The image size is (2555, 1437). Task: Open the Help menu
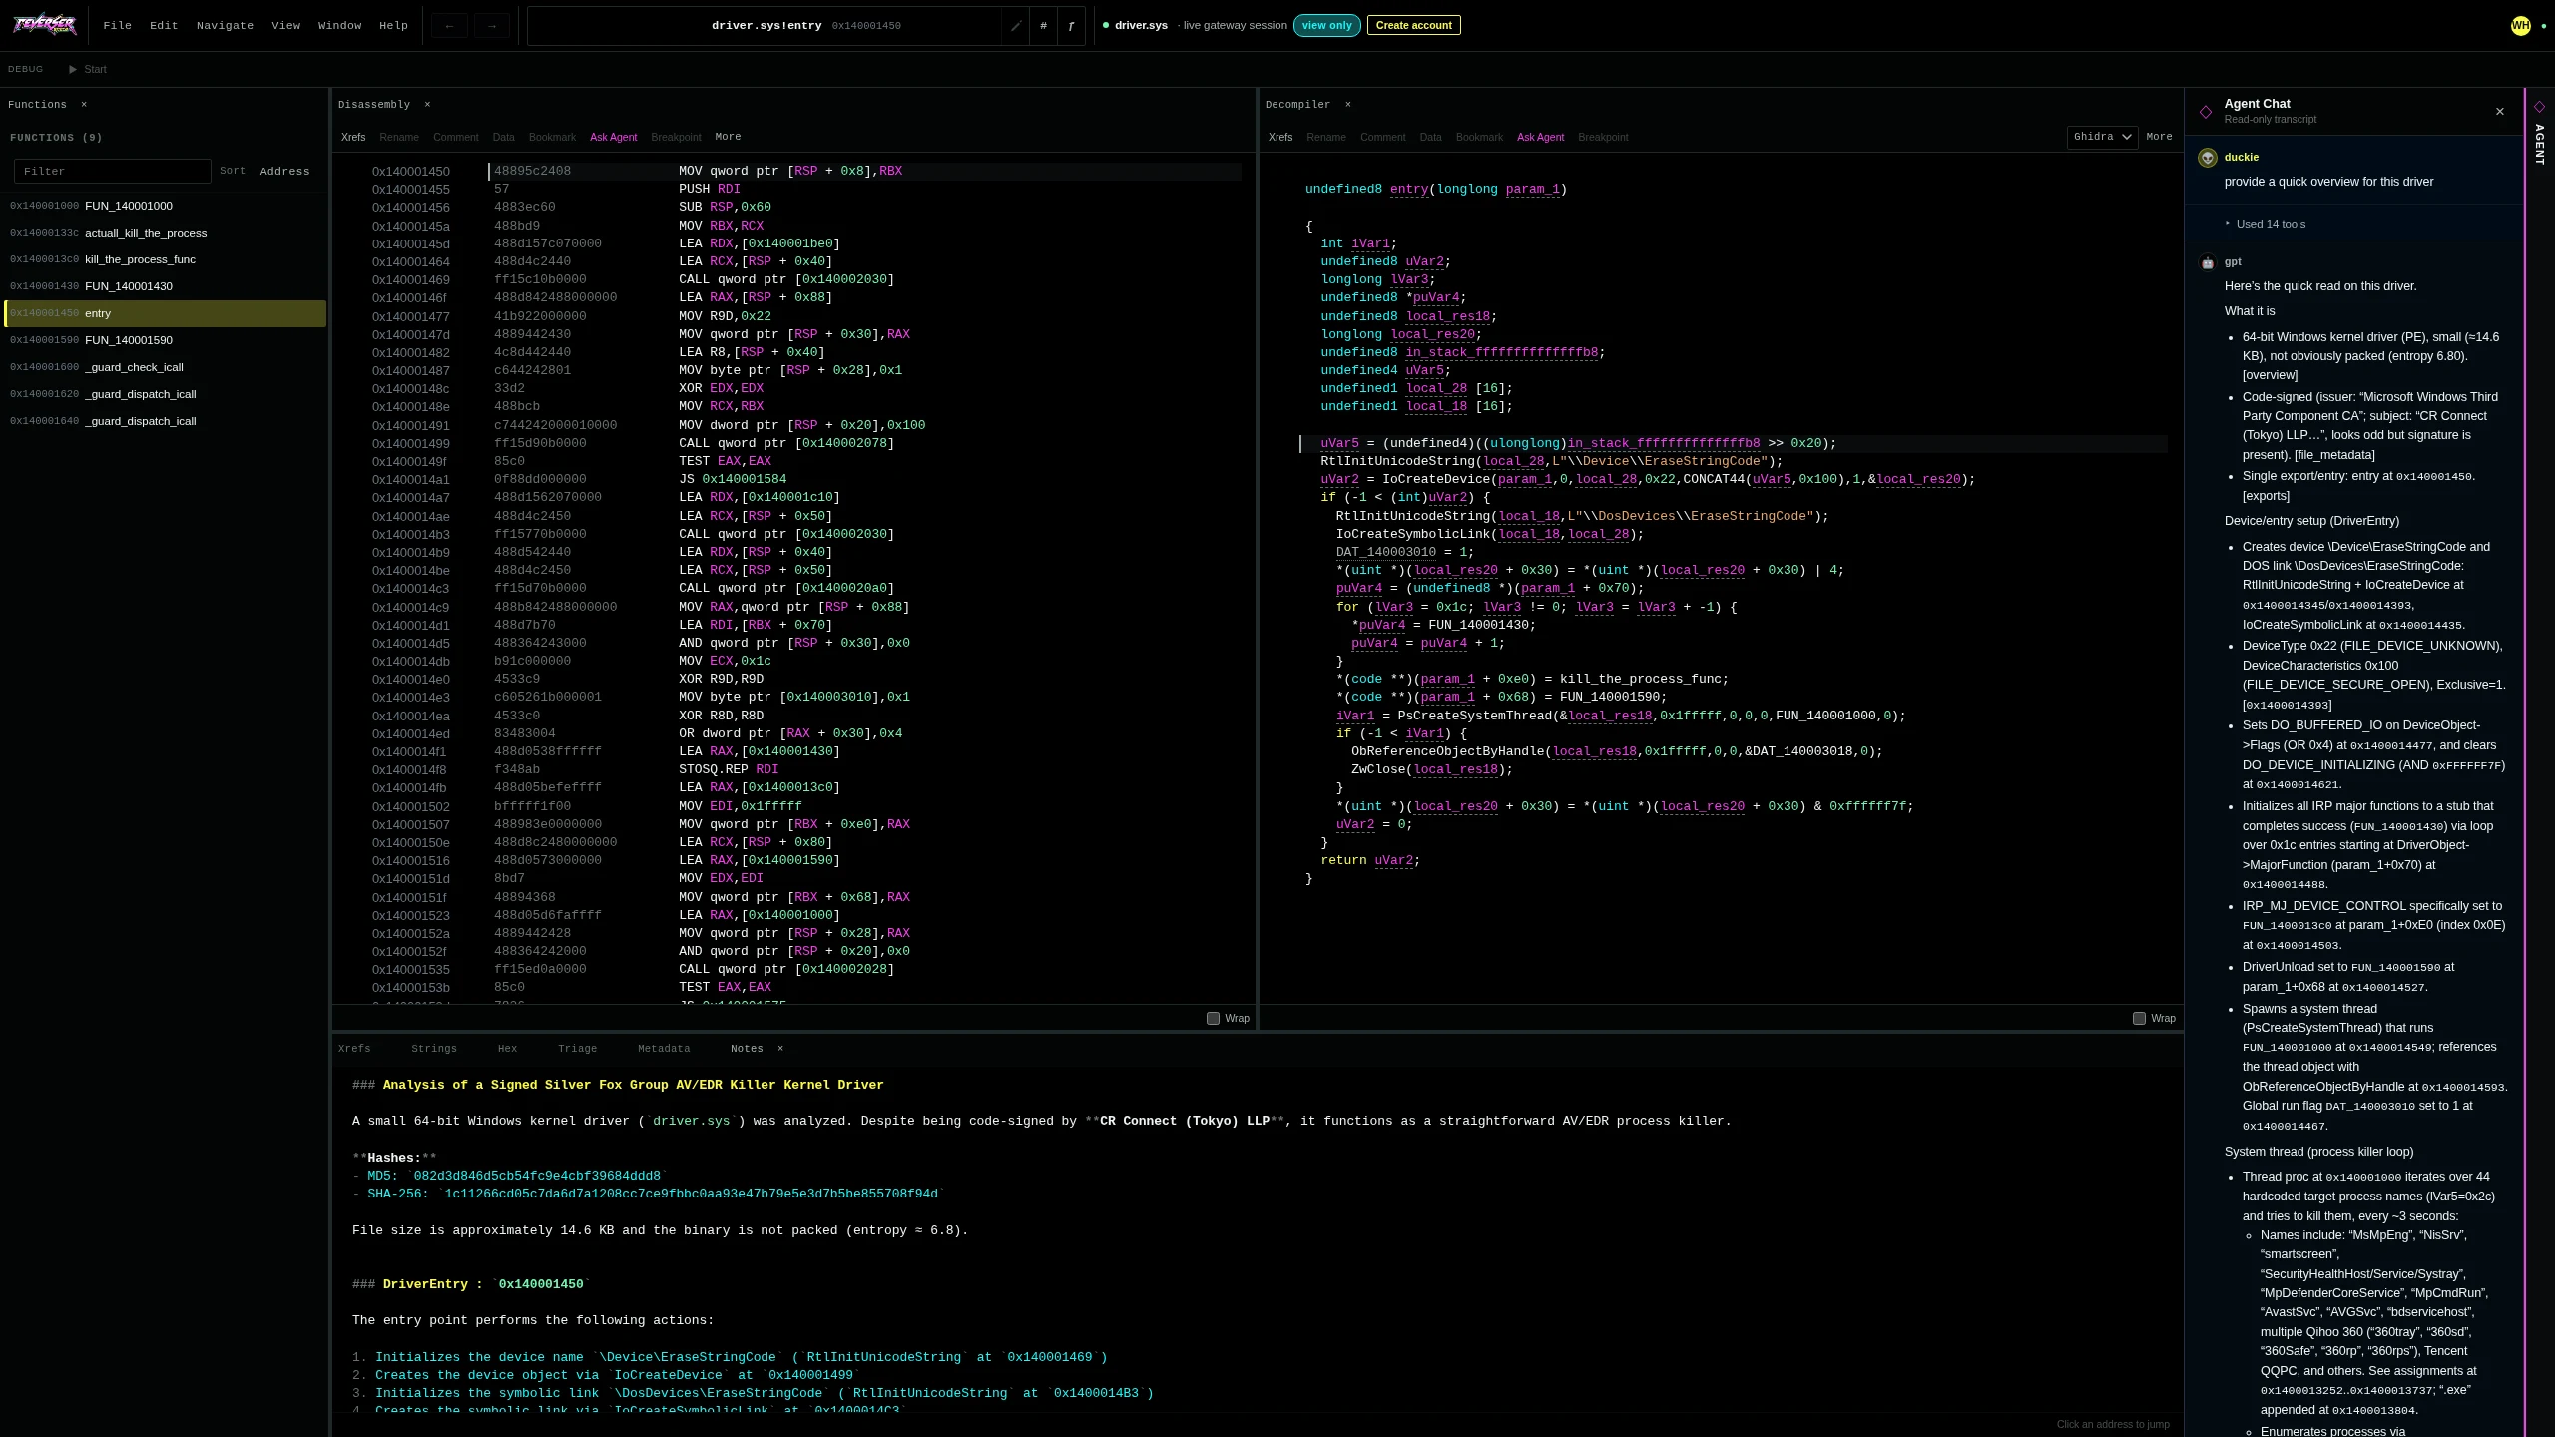(393, 26)
